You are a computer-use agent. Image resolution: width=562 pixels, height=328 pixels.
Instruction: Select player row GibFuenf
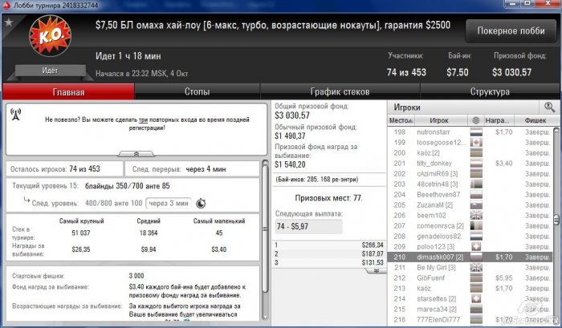click(x=469, y=277)
